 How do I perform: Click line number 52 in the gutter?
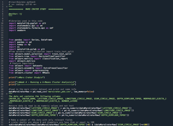click(2, 125)
